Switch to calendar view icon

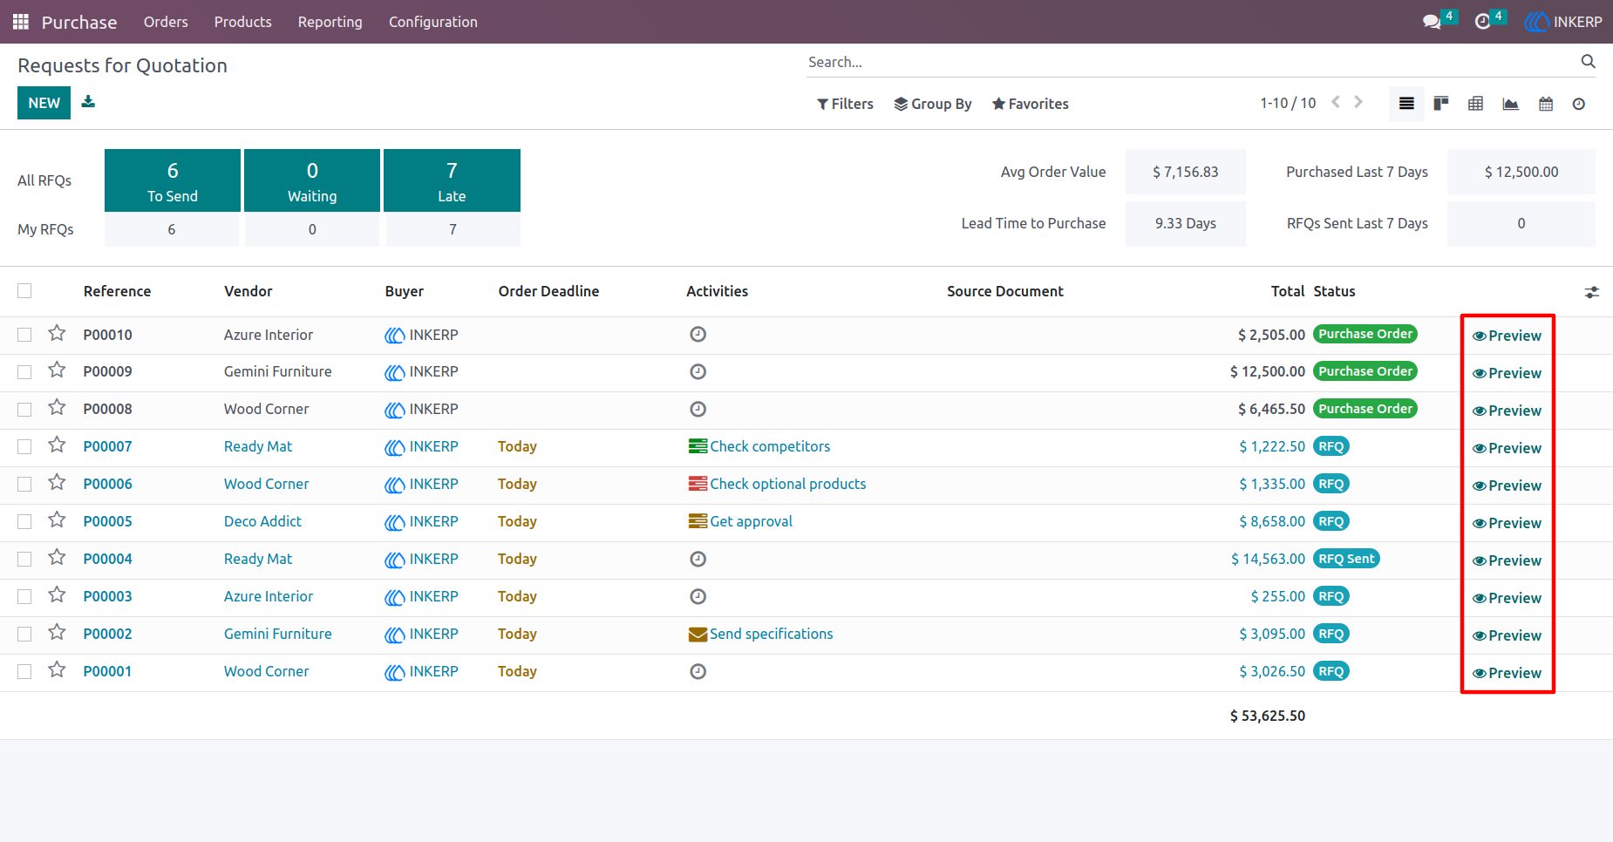[1546, 104]
